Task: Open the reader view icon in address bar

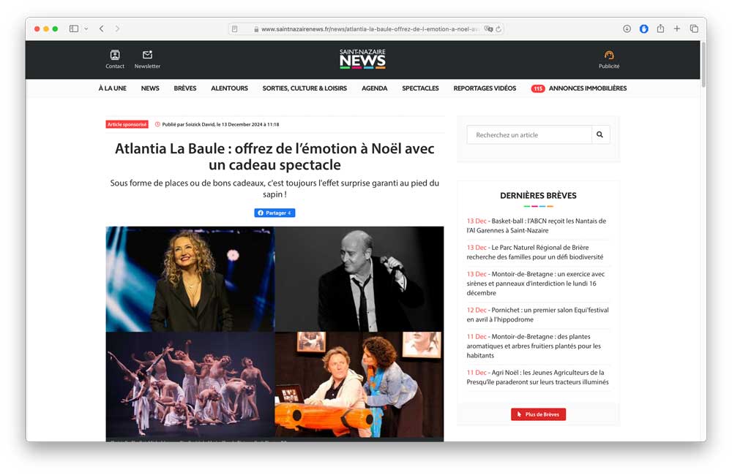Action: tap(235, 29)
